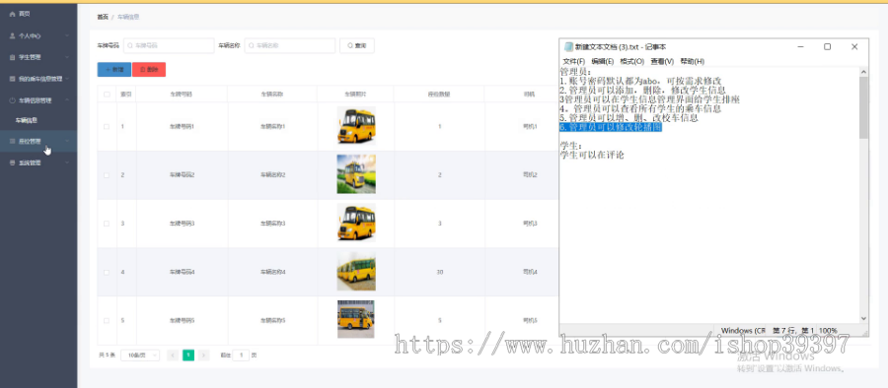Click the highlighted line 6 in Notepad
The width and height of the screenshot is (888, 388).
pyautogui.click(x=611, y=128)
